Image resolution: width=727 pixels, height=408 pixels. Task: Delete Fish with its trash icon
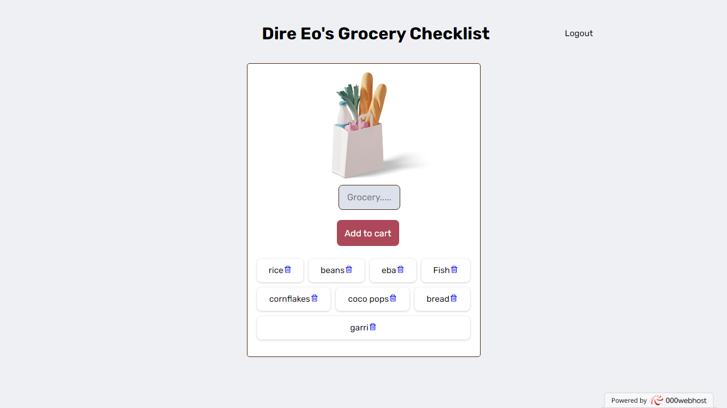click(455, 269)
